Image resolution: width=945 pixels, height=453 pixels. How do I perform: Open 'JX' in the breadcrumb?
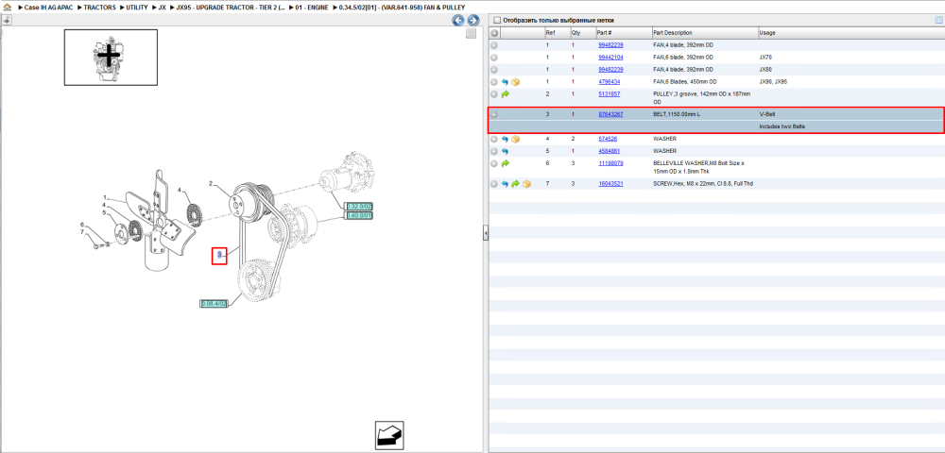pyautogui.click(x=163, y=8)
